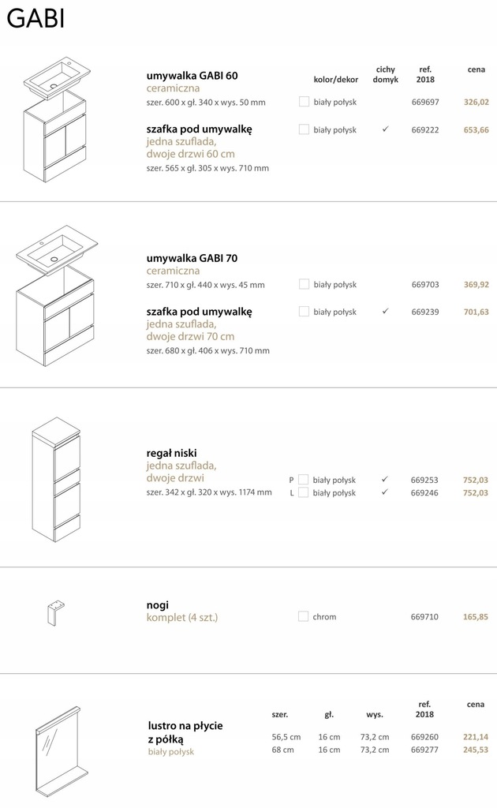Click reference number 669260 for mirror
Image resolution: width=497 pixels, height=808 pixels.
[424, 737]
